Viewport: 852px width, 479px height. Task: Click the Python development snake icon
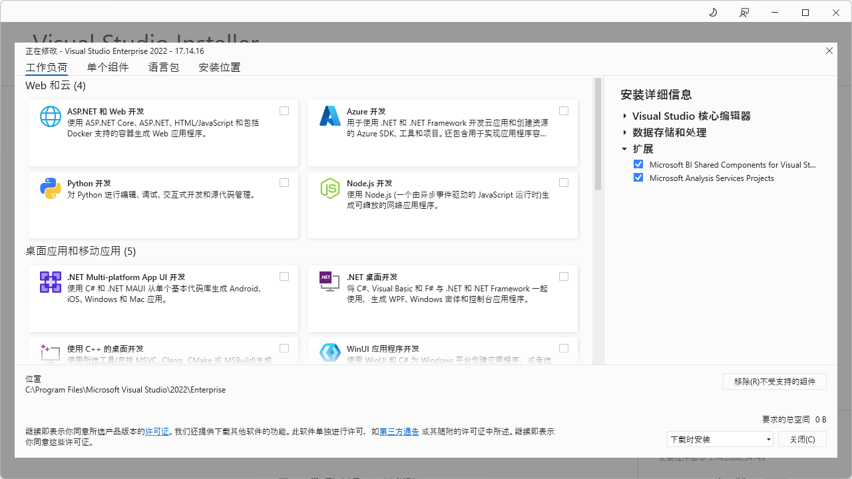tap(51, 188)
